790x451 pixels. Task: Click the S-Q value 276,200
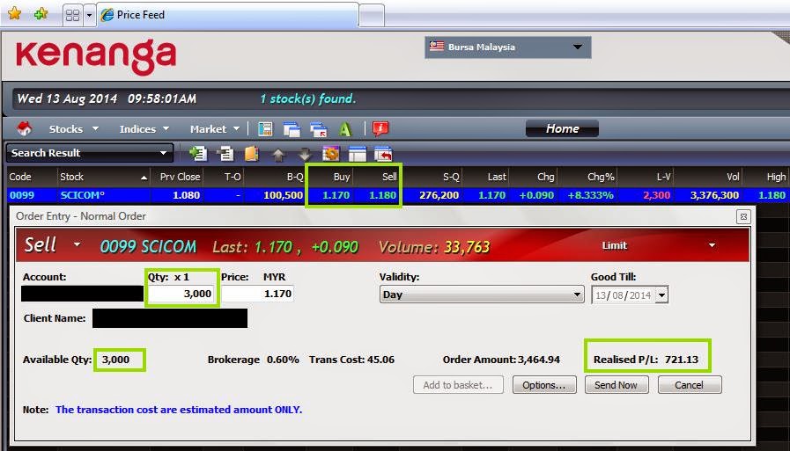point(439,195)
